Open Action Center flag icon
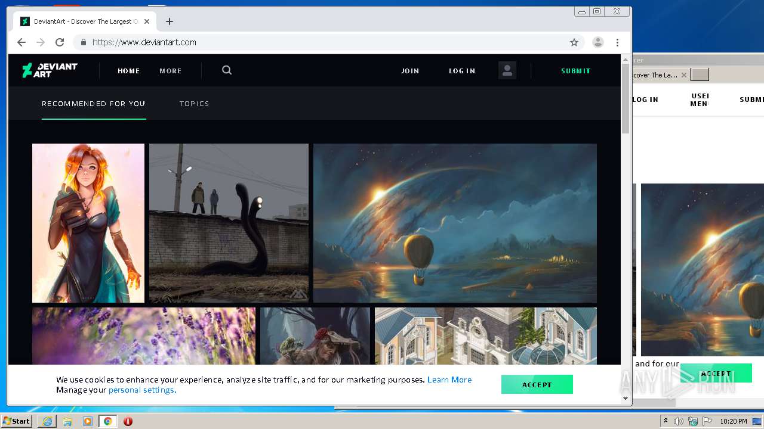The image size is (764, 429). point(707,421)
